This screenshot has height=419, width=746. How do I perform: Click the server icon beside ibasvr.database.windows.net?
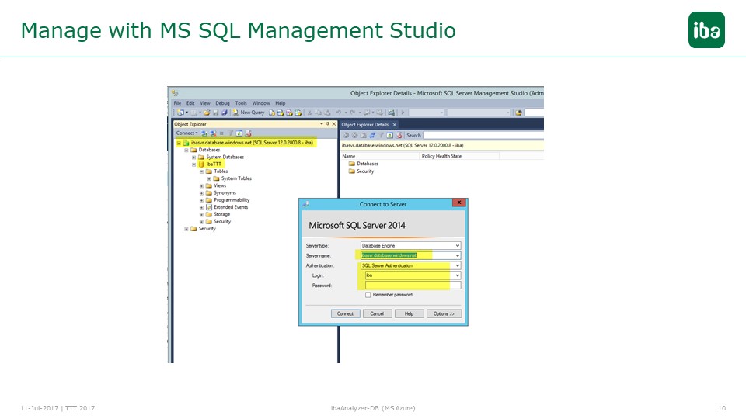coord(186,143)
